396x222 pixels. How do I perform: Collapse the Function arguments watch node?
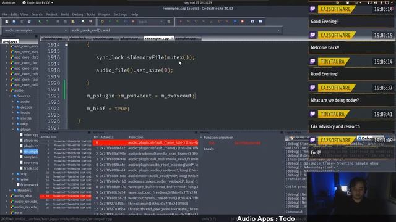coord(201,138)
